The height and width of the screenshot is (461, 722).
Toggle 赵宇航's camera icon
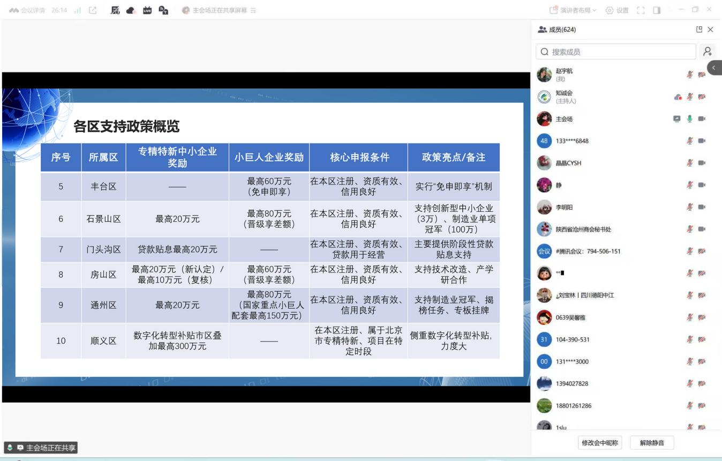[x=702, y=75]
